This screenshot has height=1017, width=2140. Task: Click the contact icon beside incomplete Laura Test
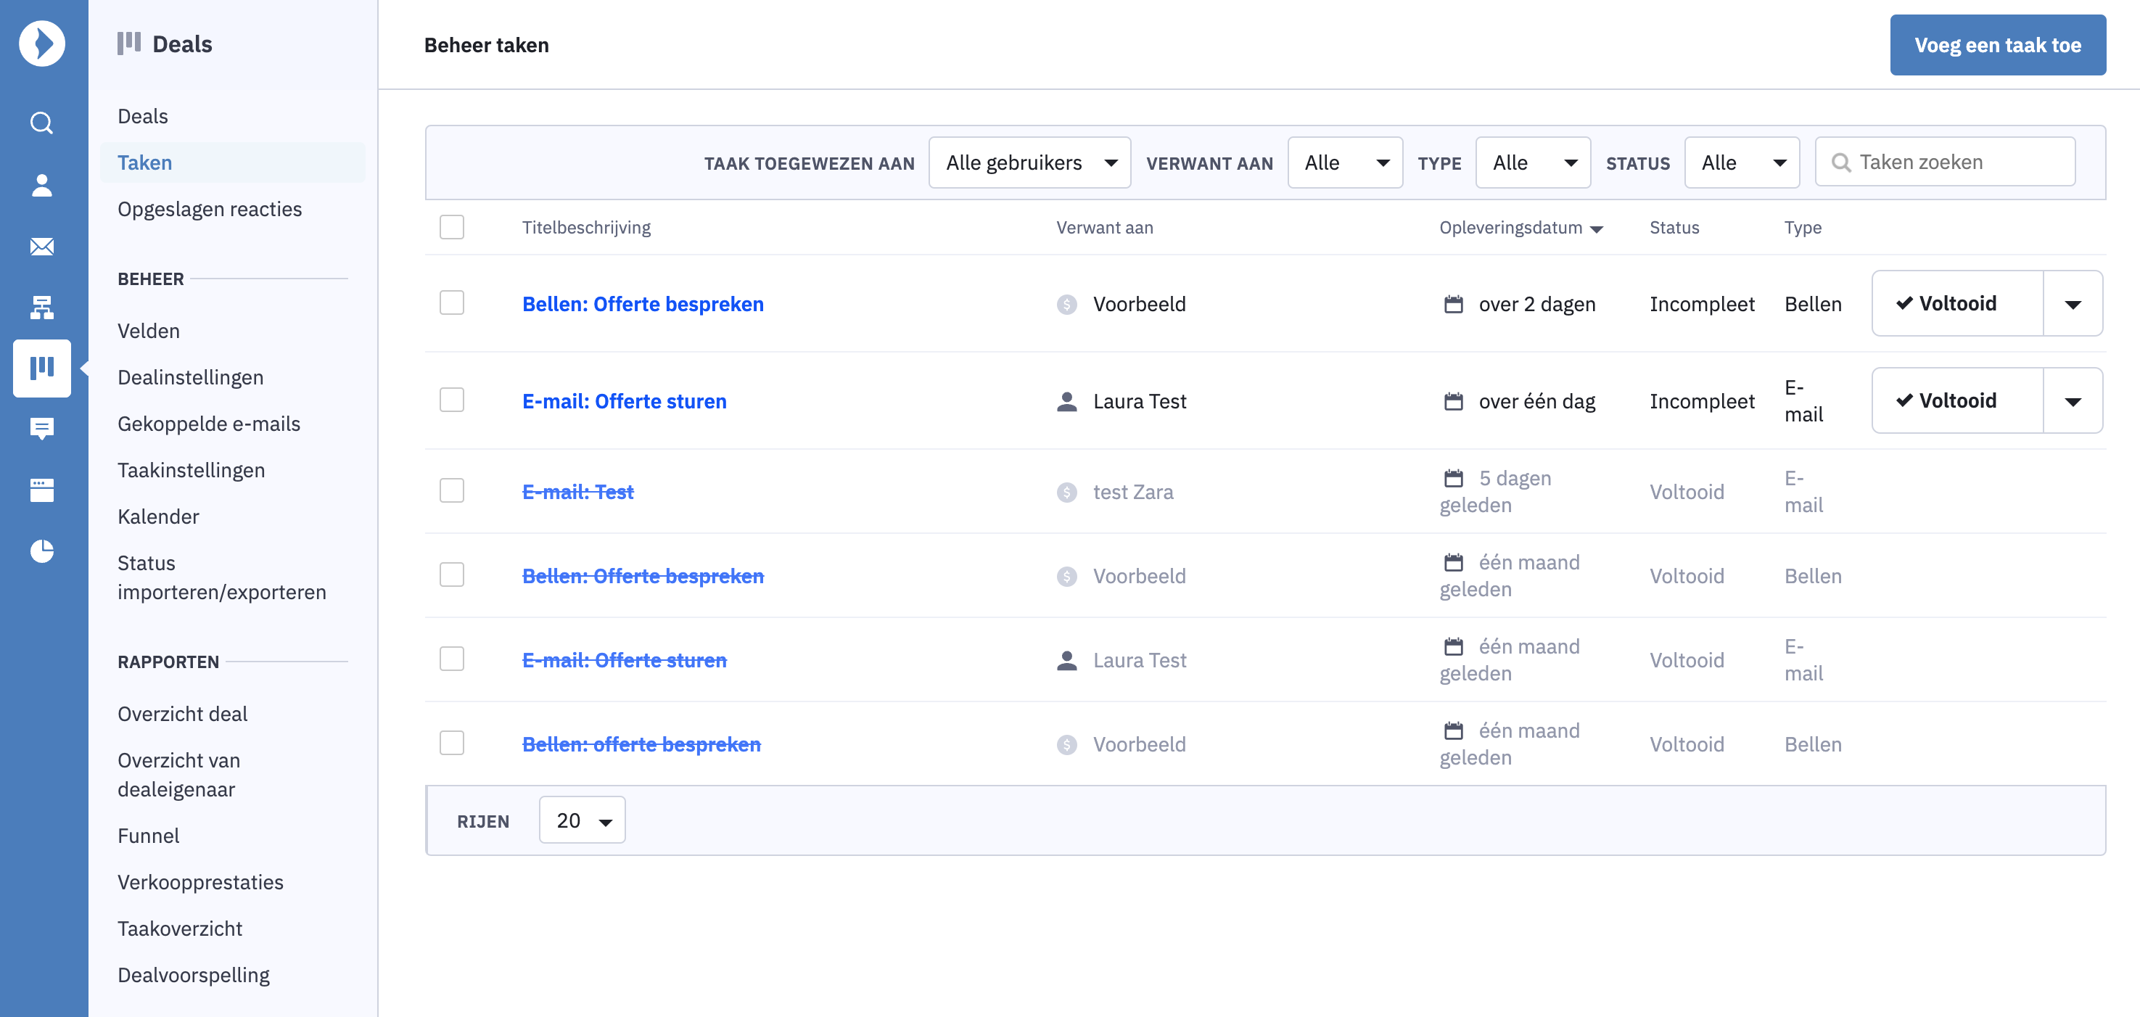1066,401
